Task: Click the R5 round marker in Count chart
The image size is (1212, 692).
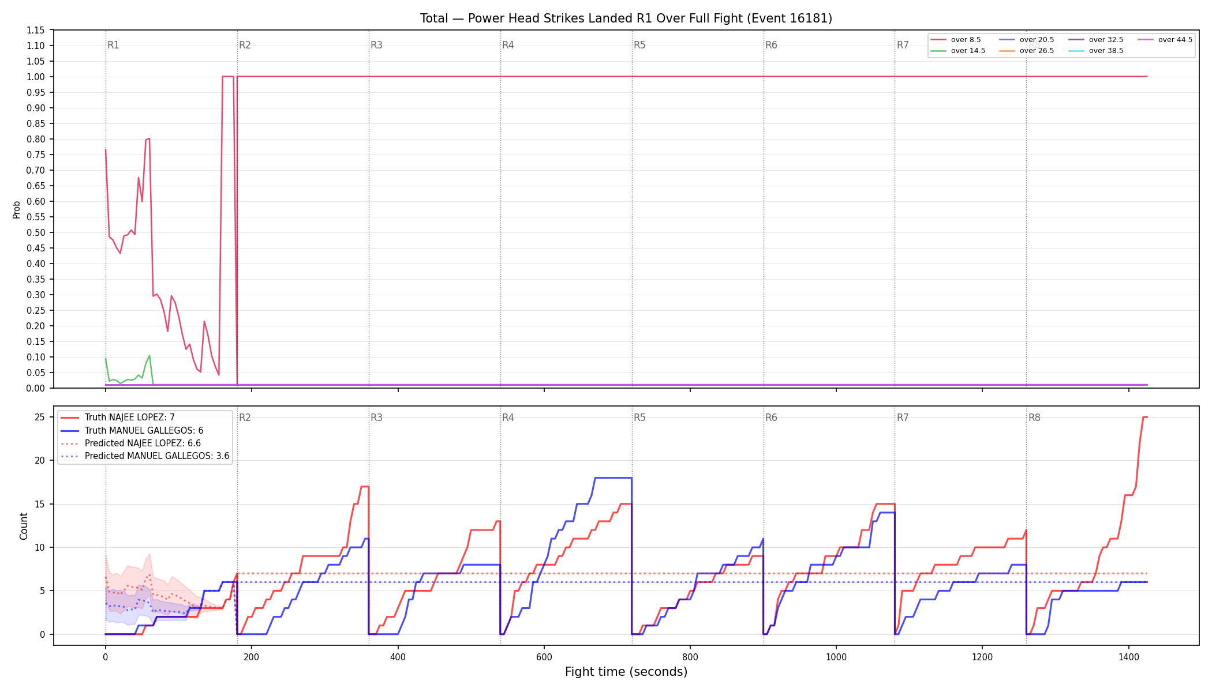Action: click(639, 418)
